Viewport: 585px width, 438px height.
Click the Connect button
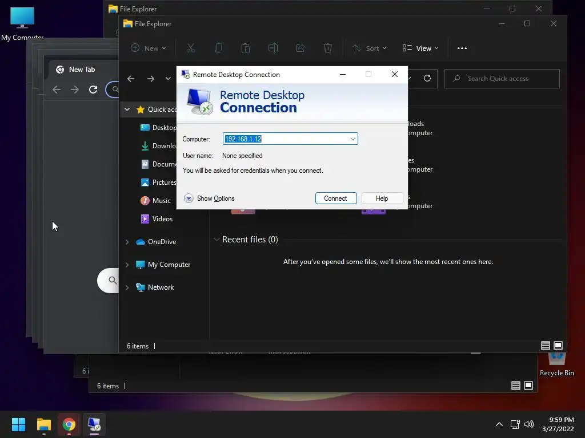pos(336,198)
